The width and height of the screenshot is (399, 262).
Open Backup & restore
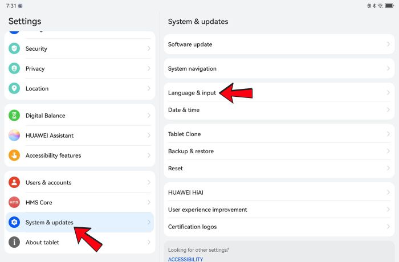pyautogui.click(x=191, y=152)
